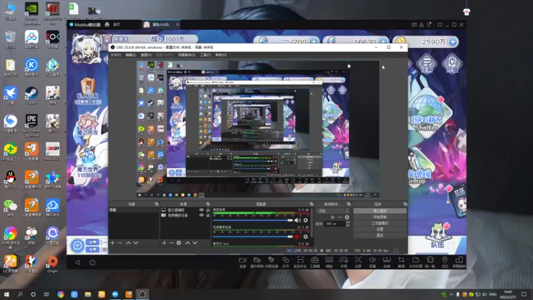The image size is (533, 300).
Task: Add a new scene with the Scenes plus button
Action: (x=113, y=243)
